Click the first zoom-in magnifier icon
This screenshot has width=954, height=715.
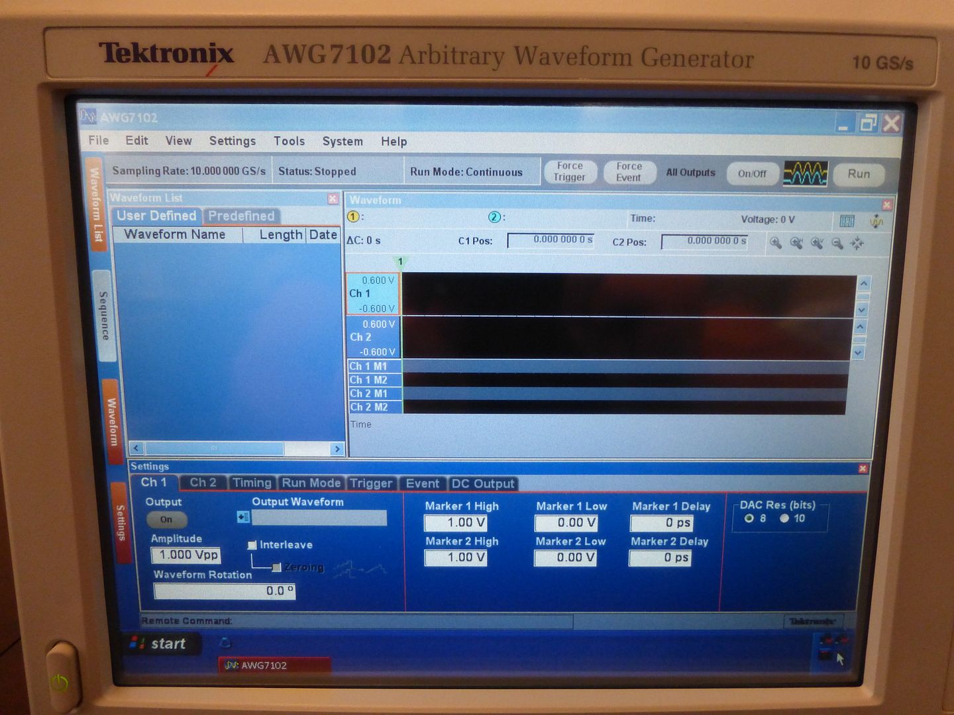(x=775, y=243)
